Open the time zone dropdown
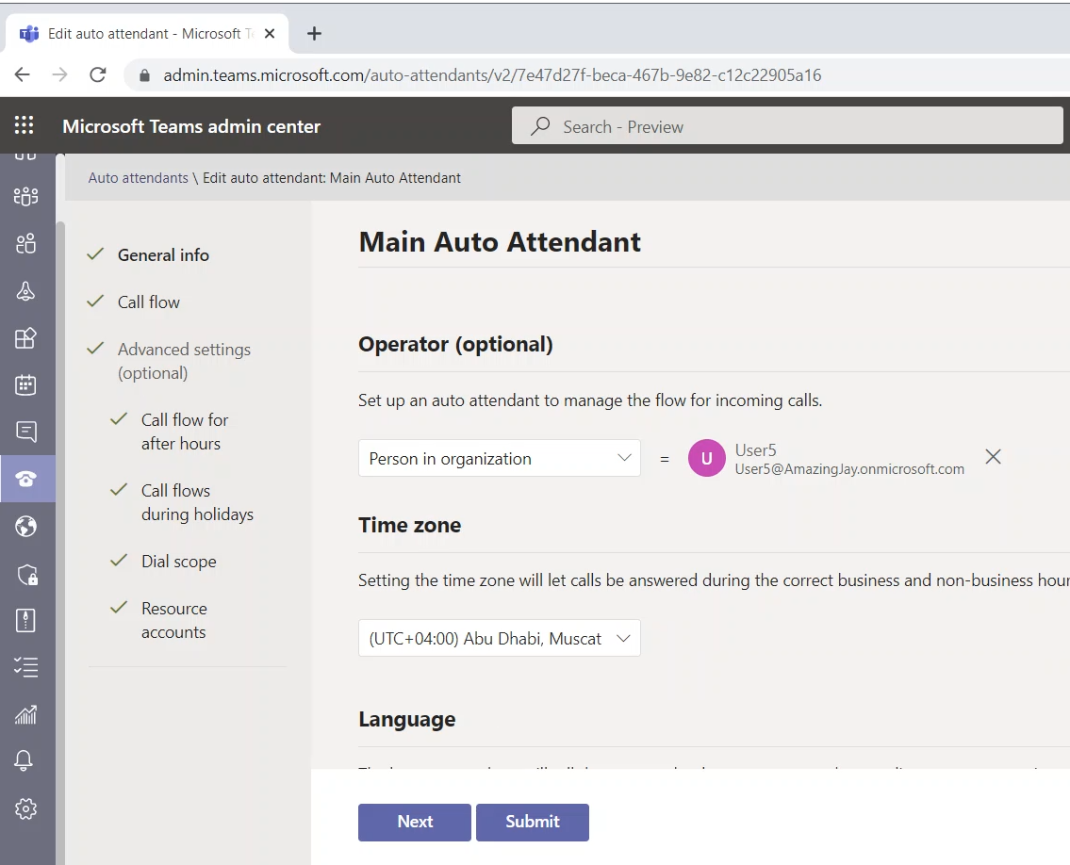 [x=499, y=639]
